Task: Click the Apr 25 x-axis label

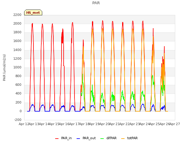Action: coord(155,124)
